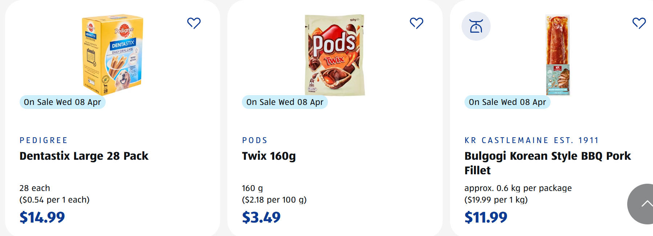
Task: Click Dentastix On Sale Wed 08 Apr badge
Action: pyautogui.click(x=62, y=102)
